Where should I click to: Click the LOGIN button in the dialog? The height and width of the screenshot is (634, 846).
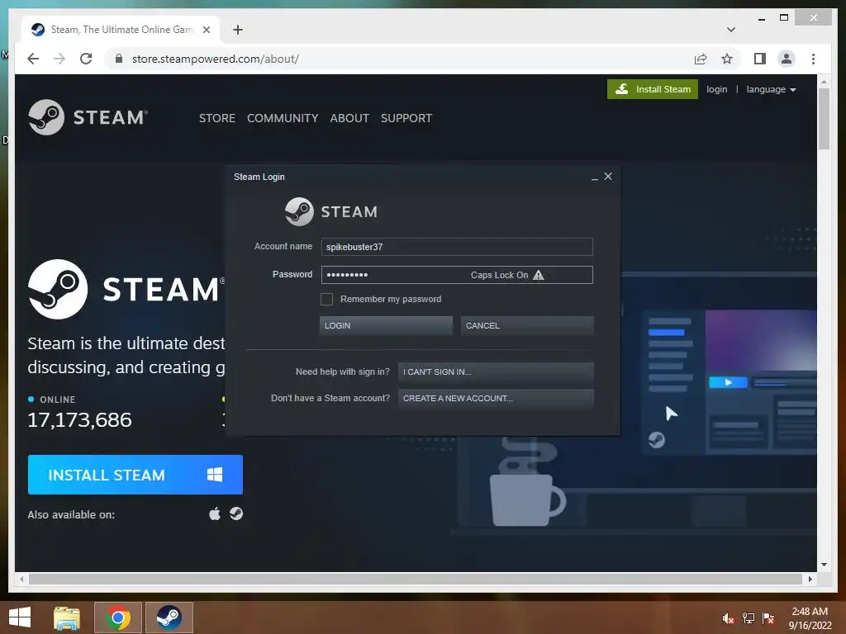click(386, 325)
